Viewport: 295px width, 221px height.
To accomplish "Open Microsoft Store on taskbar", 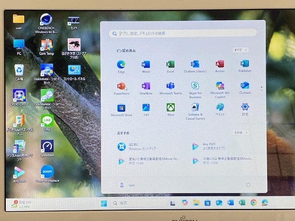I will click(x=207, y=203).
